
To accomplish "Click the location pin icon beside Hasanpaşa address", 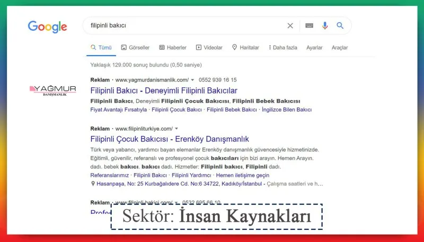I will pos(93,184).
